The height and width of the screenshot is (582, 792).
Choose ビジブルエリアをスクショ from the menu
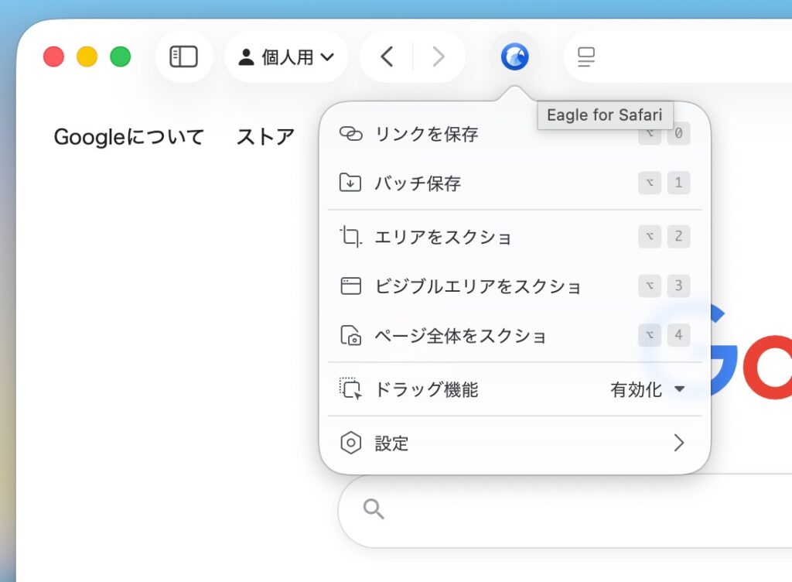tap(478, 286)
